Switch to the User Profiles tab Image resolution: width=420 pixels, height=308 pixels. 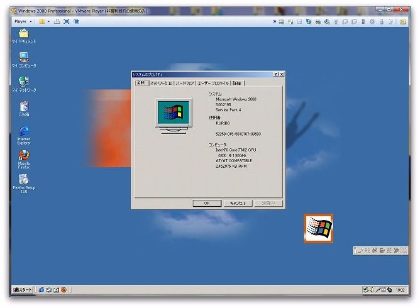[213, 84]
